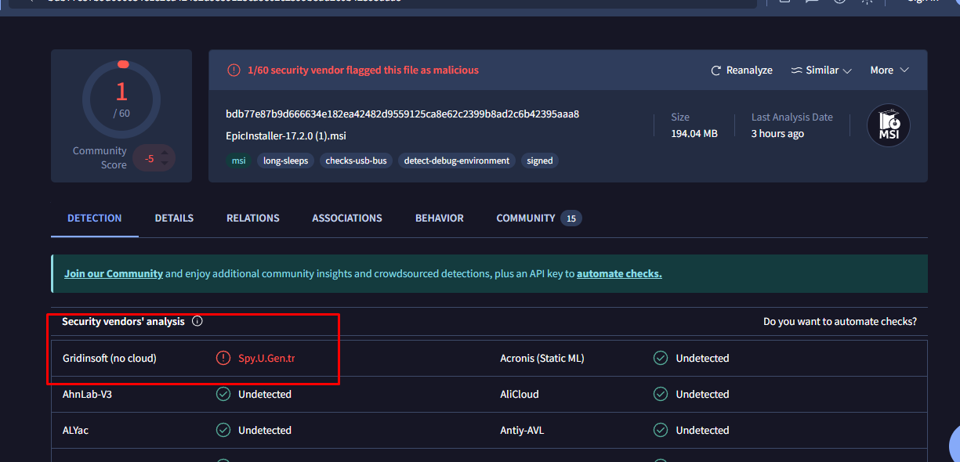This screenshot has width=960, height=462.
Task: Click info icon beside Security vendors' analysis
Action: pyautogui.click(x=197, y=321)
